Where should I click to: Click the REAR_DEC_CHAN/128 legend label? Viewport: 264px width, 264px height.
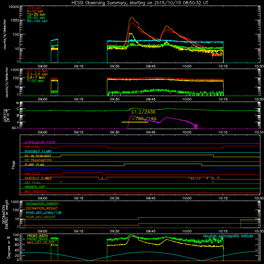[44, 213]
